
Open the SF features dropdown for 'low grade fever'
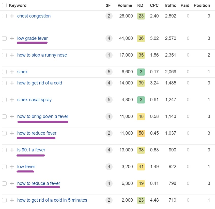click(x=109, y=38)
